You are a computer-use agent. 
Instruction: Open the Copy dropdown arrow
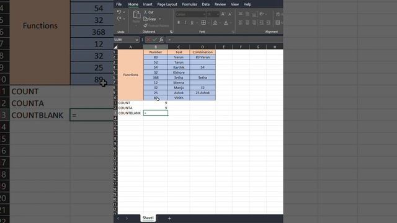pos(160,19)
